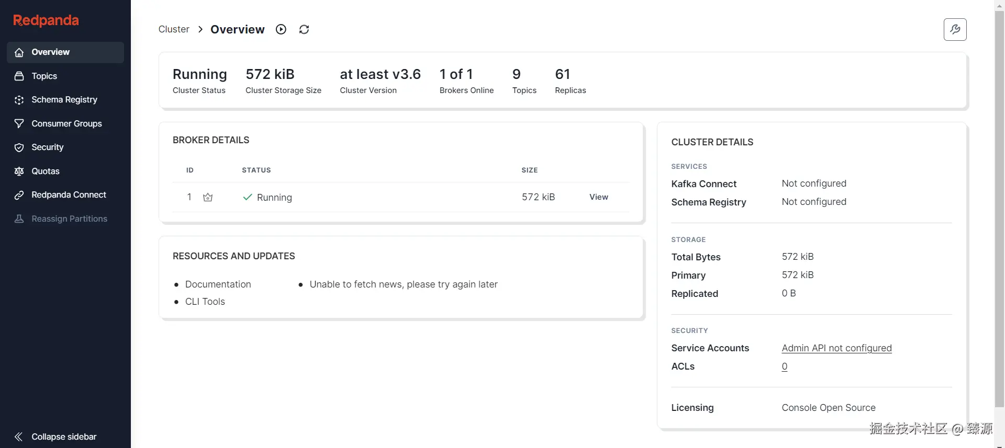Click the Consumer Groups filter icon
Image resolution: width=1005 pixels, height=448 pixels.
pyautogui.click(x=19, y=124)
